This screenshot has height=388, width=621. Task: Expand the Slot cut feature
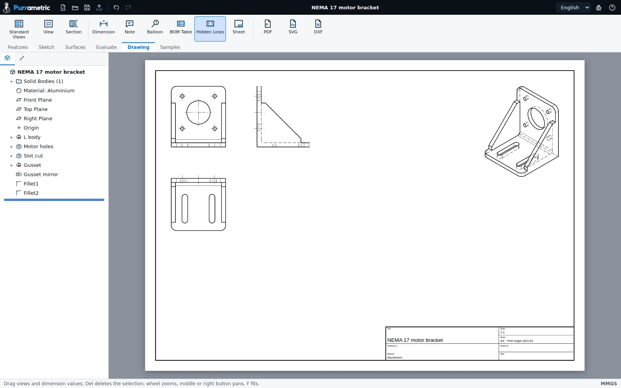[x=11, y=156]
